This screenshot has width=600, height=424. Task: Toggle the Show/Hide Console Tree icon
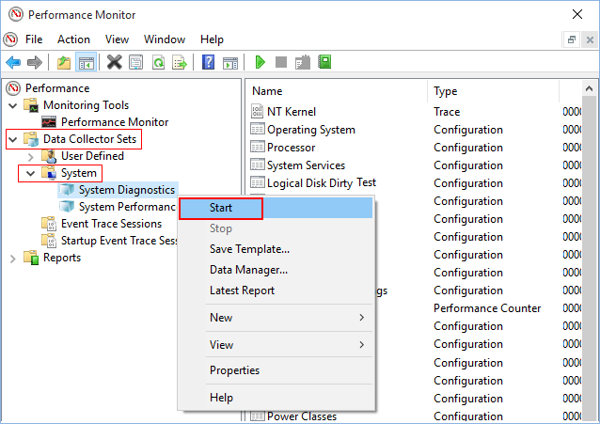coord(86,62)
